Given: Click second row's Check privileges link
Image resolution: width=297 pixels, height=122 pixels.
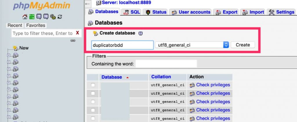Looking at the screenshot, I should point(213,93).
